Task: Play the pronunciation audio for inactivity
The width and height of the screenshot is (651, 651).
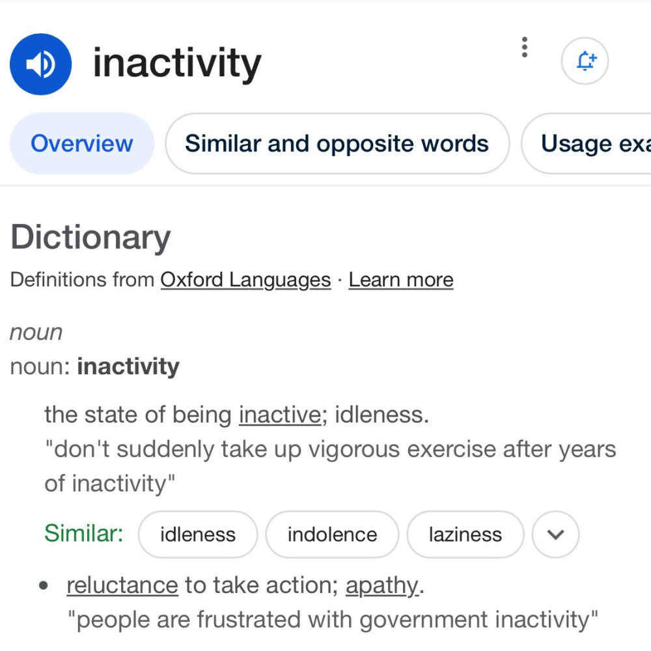Action: click(x=40, y=64)
